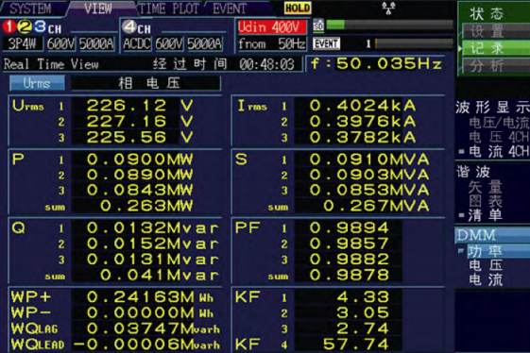Click the white channel 4 circle icon
Viewport: 530px width, 353px height.
(x=129, y=27)
